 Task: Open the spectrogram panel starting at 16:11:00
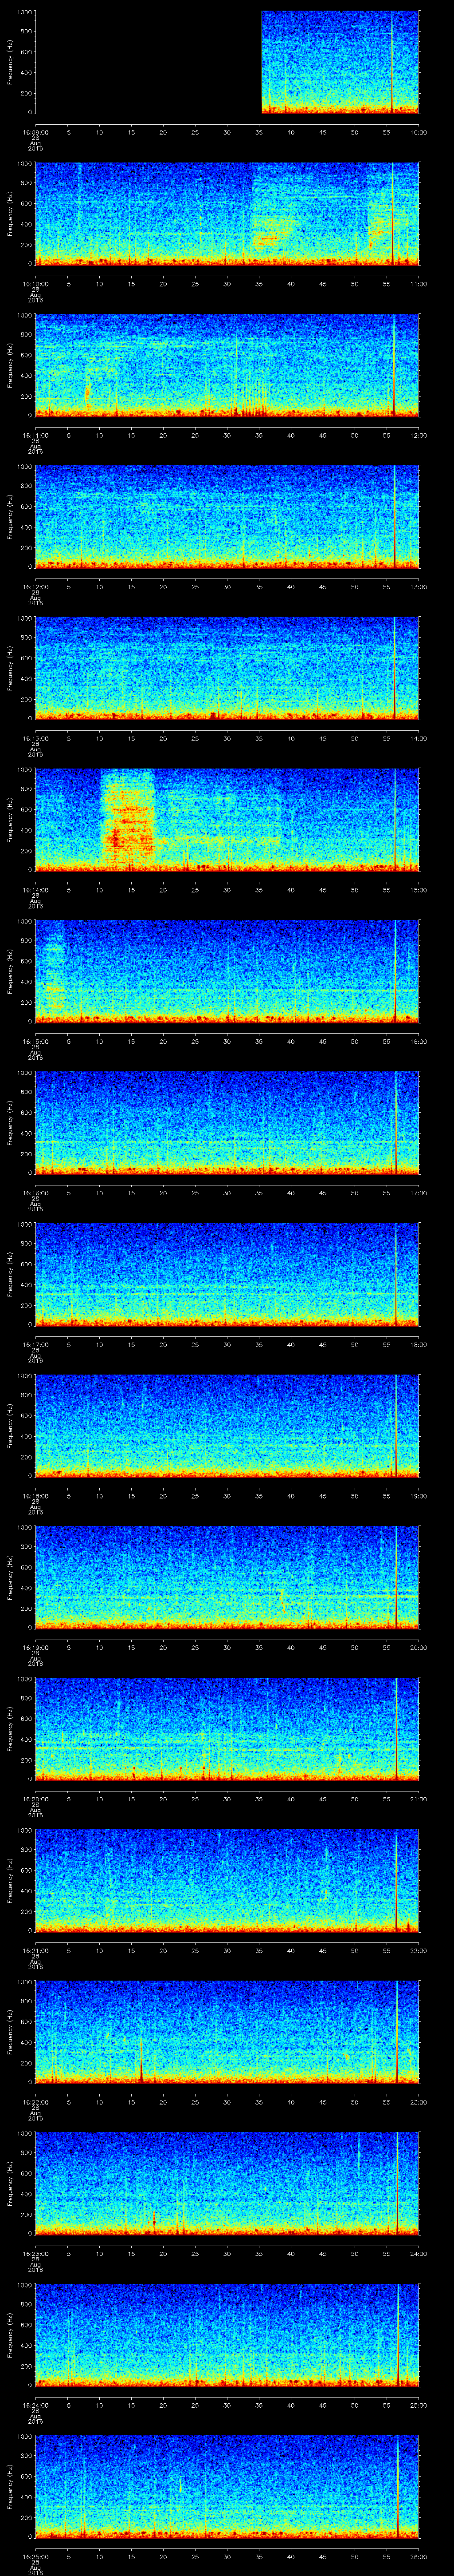click(227, 365)
